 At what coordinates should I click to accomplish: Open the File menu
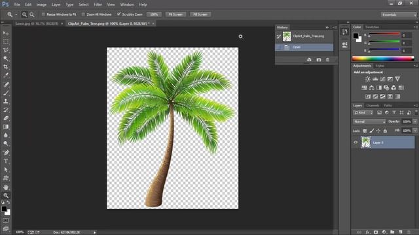pyautogui.click(x=17, y=5)
